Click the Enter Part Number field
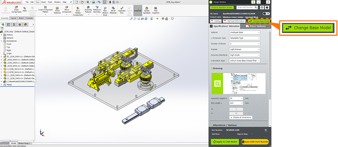 (x=248, y=7)
